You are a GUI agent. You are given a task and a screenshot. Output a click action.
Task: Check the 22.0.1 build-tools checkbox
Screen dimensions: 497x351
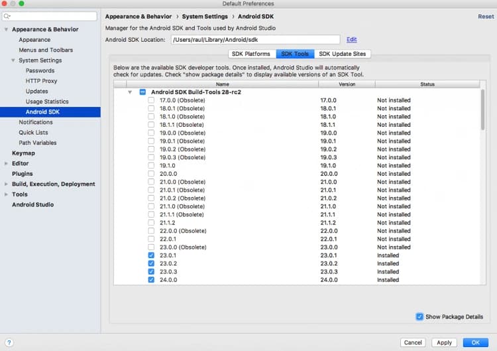coord(151,239)
